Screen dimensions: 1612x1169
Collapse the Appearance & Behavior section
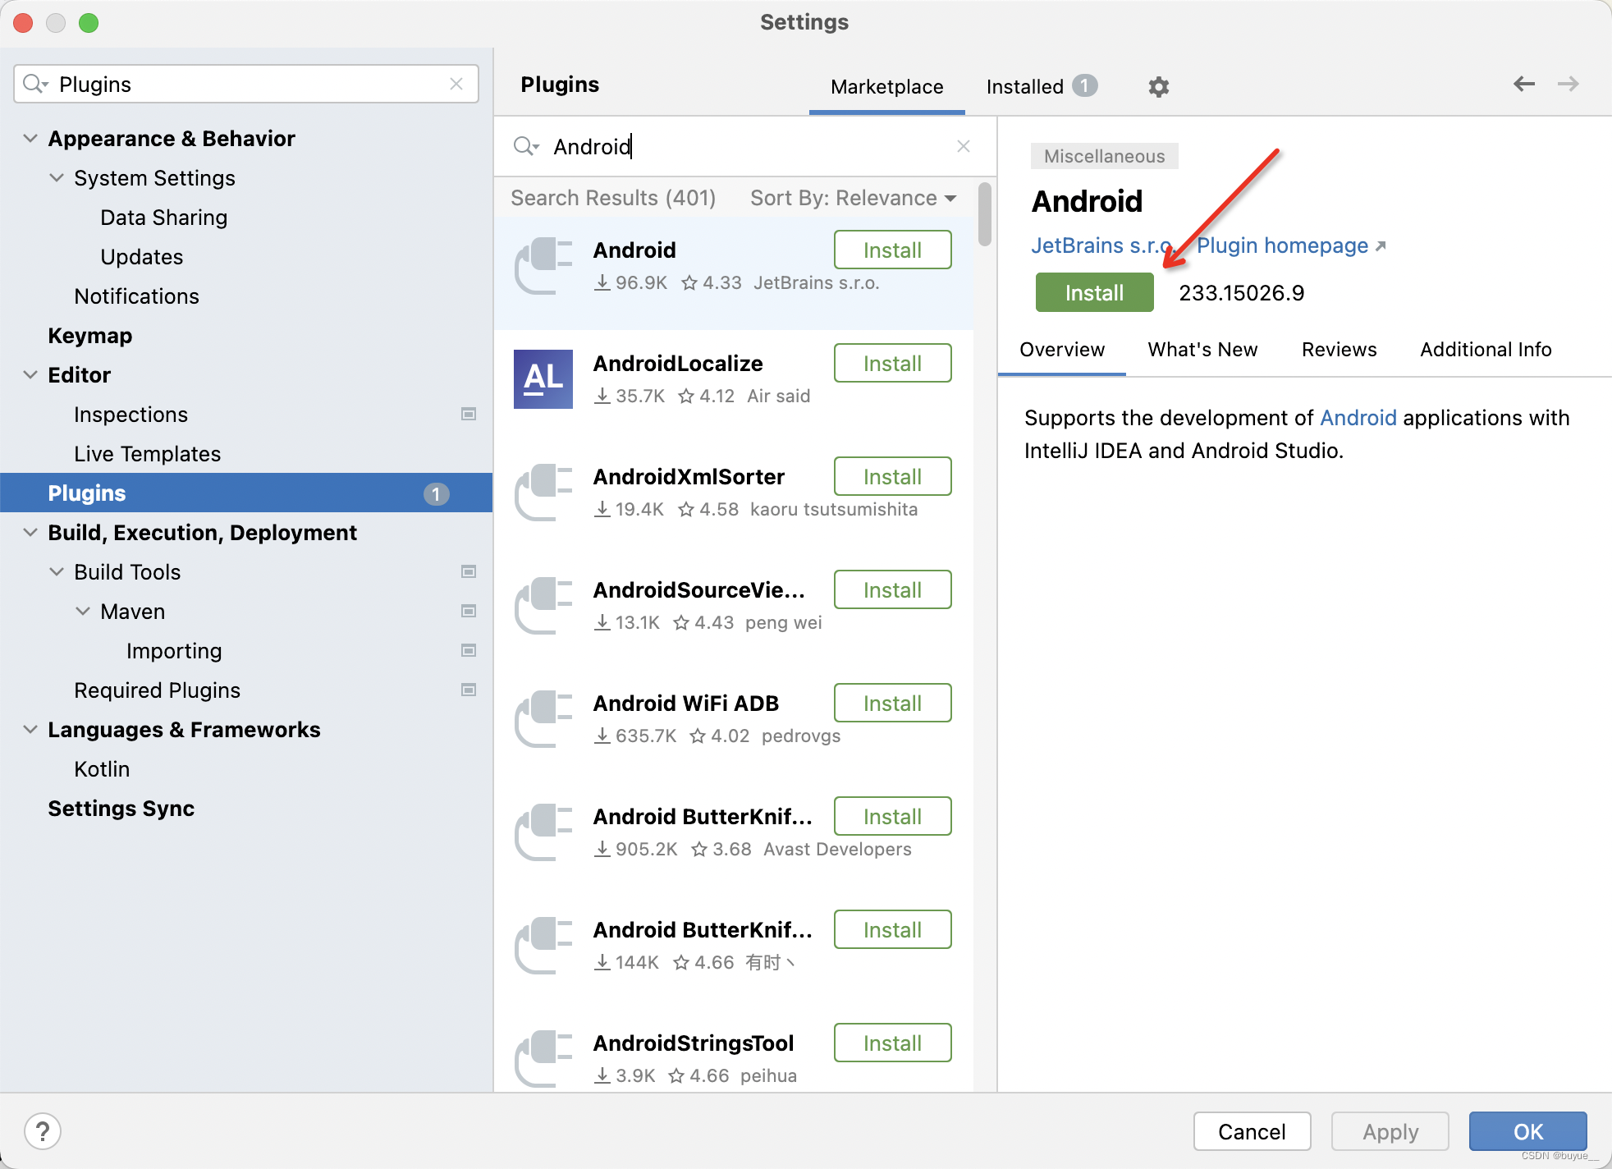[30, 138]
